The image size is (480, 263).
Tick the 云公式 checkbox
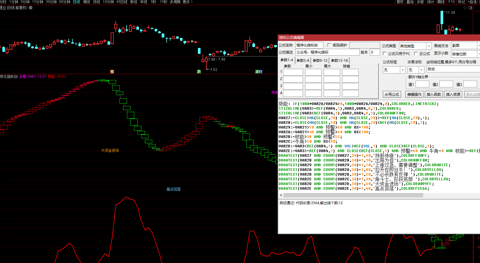(x=416, y=54)
